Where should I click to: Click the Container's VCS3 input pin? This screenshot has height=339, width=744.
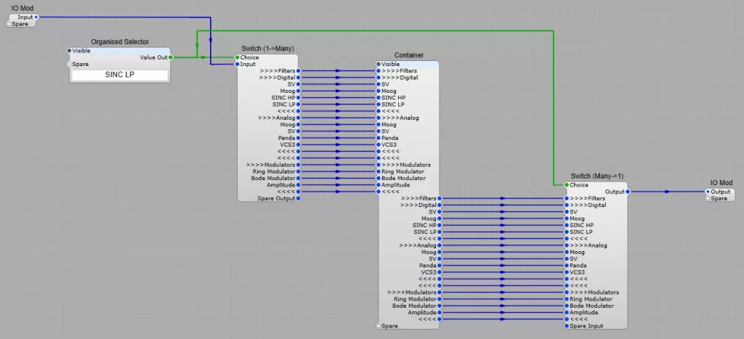[x=378, y=144]
